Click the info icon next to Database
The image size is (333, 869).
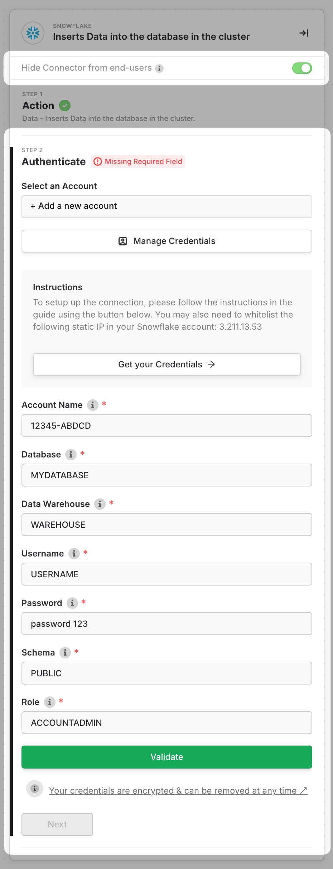71,455
